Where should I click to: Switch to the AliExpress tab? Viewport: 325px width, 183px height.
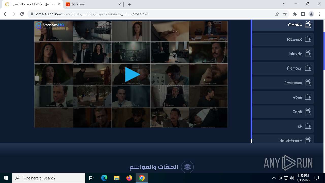point(93,4)
